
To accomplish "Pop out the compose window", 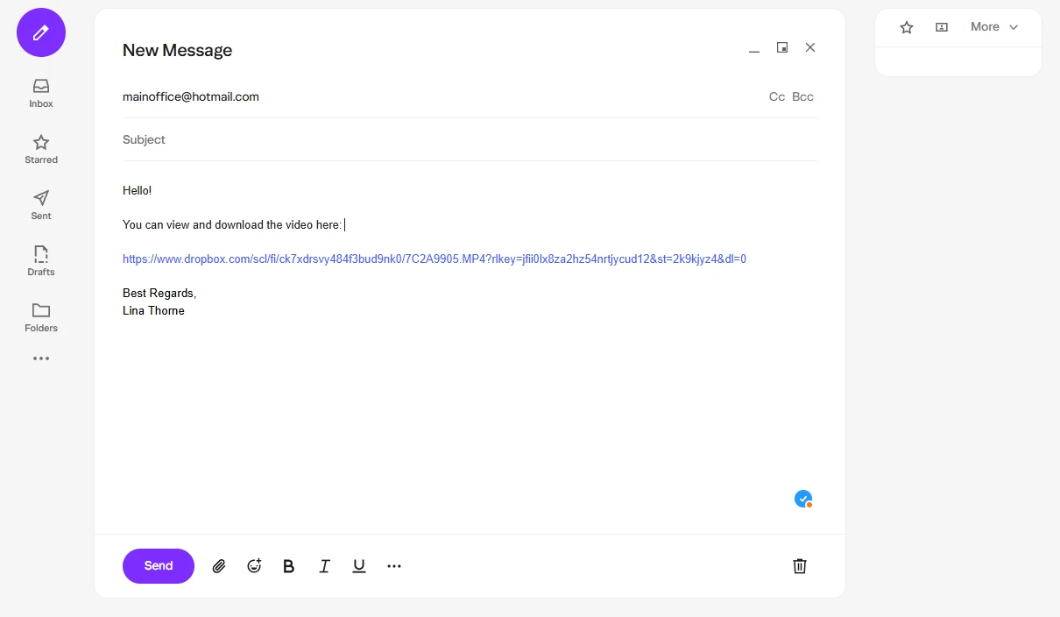I will click(x=782, y=47).
